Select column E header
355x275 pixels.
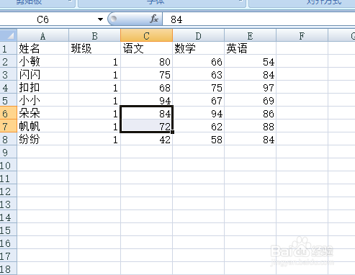(251, 36)
